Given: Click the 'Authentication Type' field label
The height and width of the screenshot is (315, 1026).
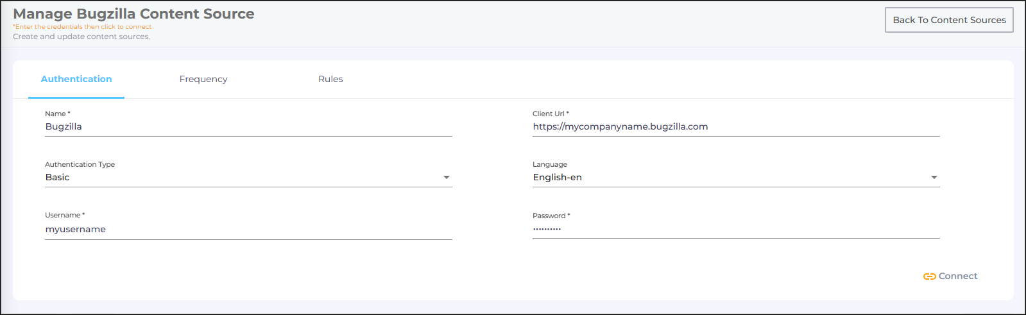Looking at the screenshot, I should (x=80, y=164).
